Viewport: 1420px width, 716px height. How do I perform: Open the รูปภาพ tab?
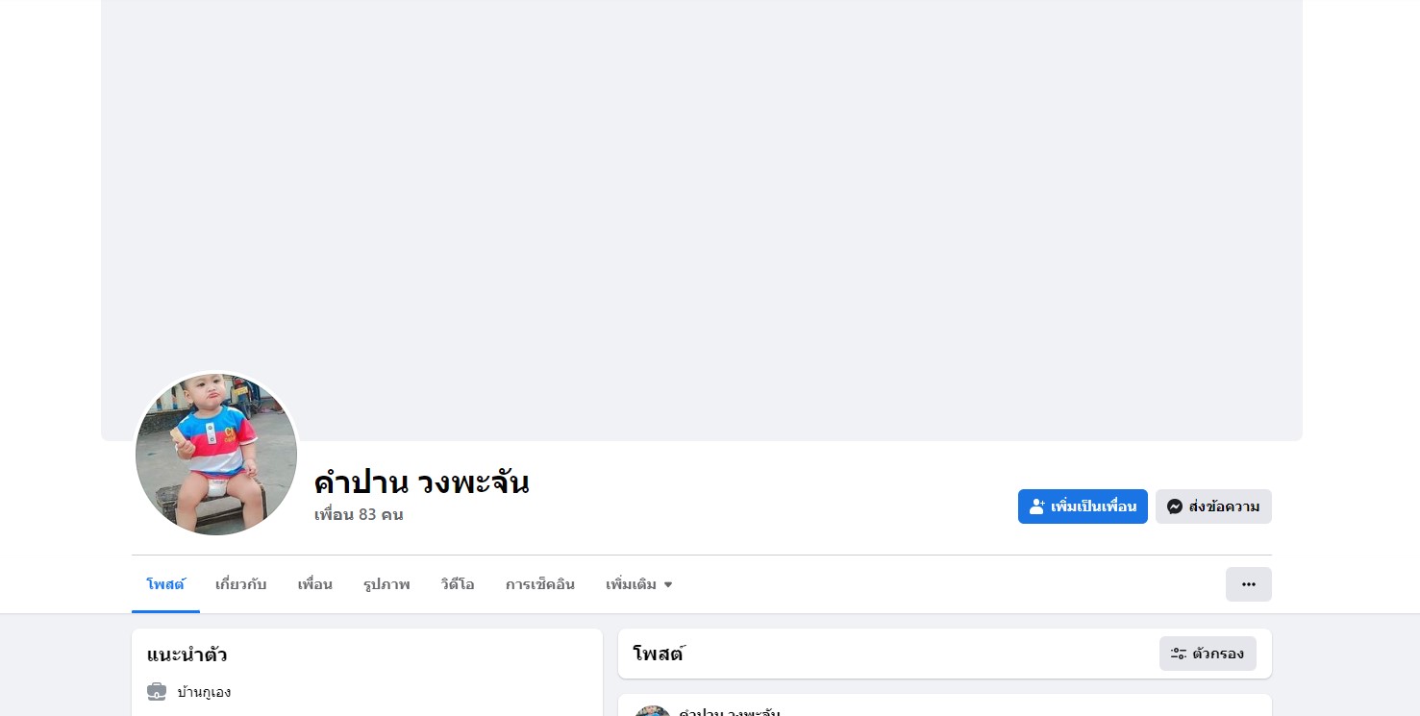[386, 584]
